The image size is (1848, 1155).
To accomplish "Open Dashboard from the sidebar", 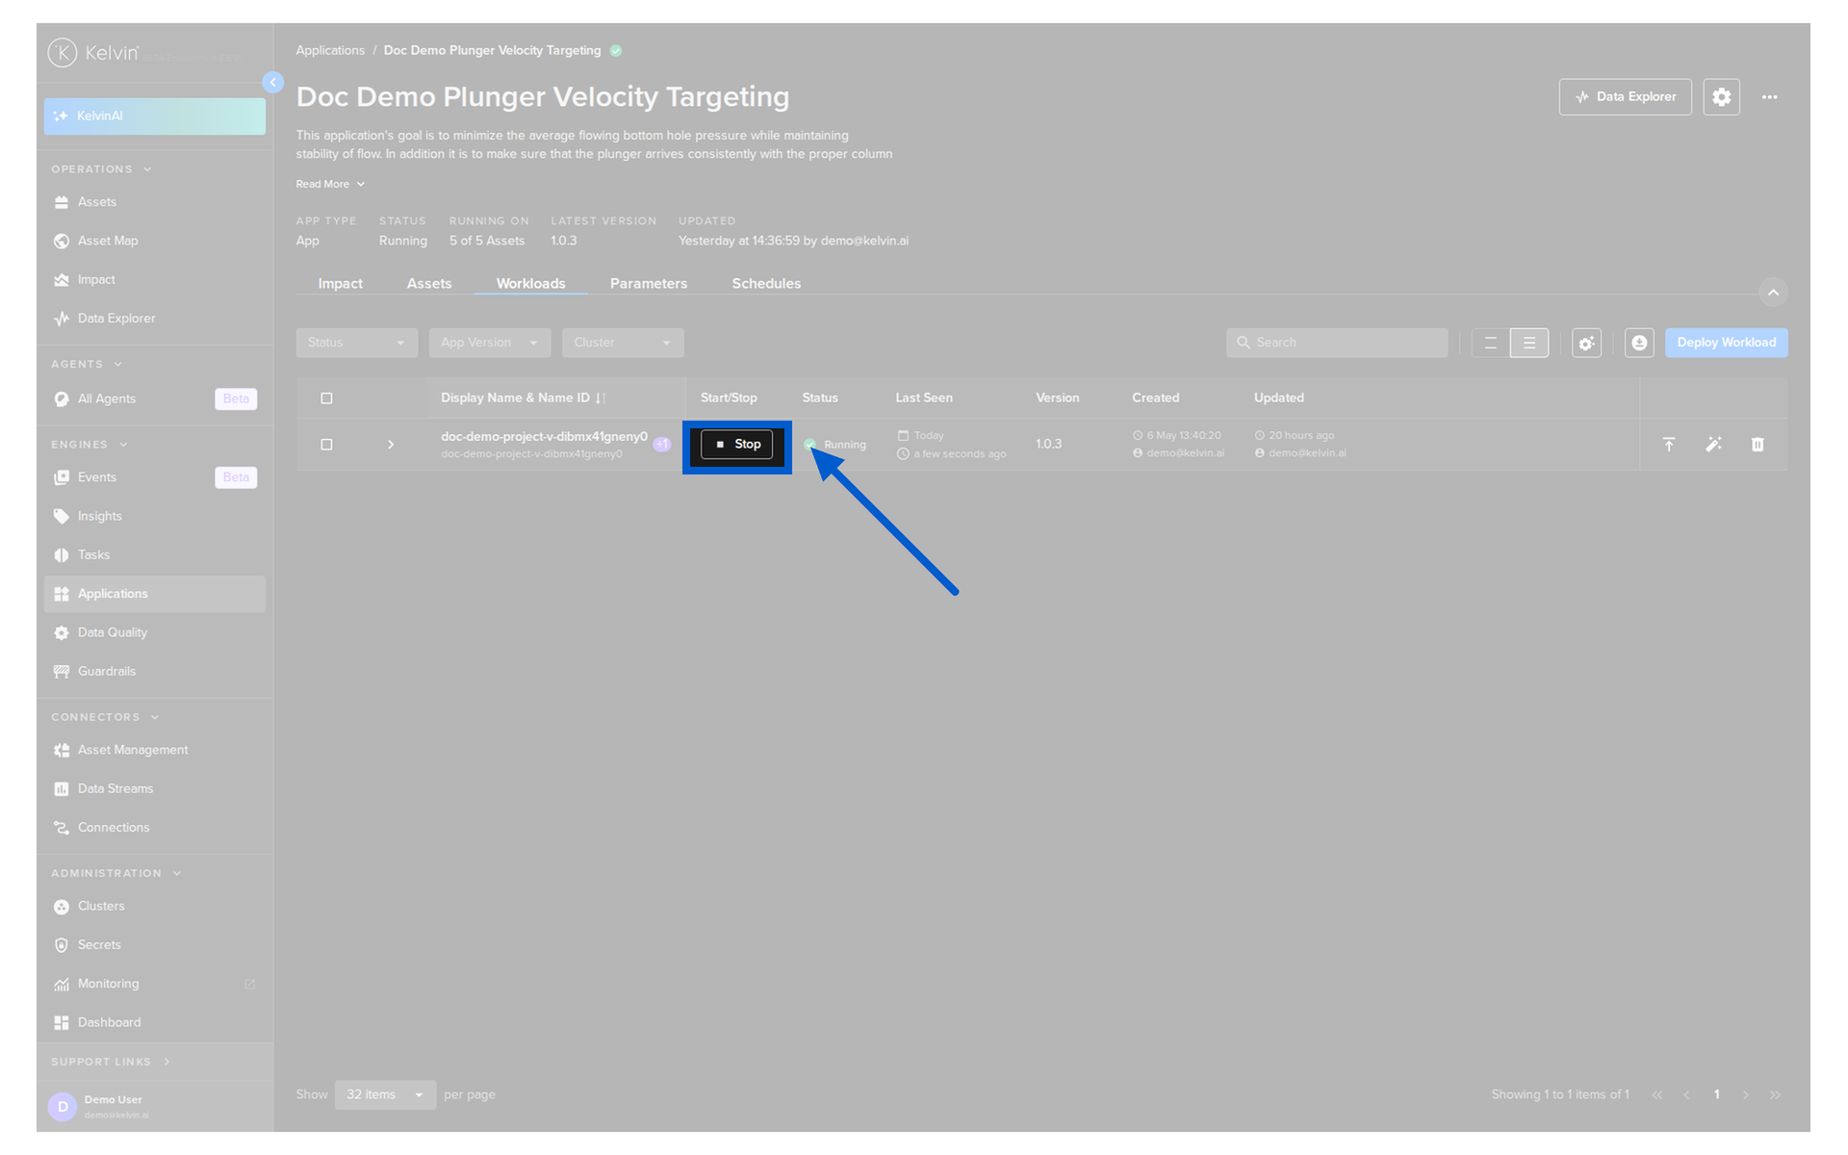I will (154, 1022).
